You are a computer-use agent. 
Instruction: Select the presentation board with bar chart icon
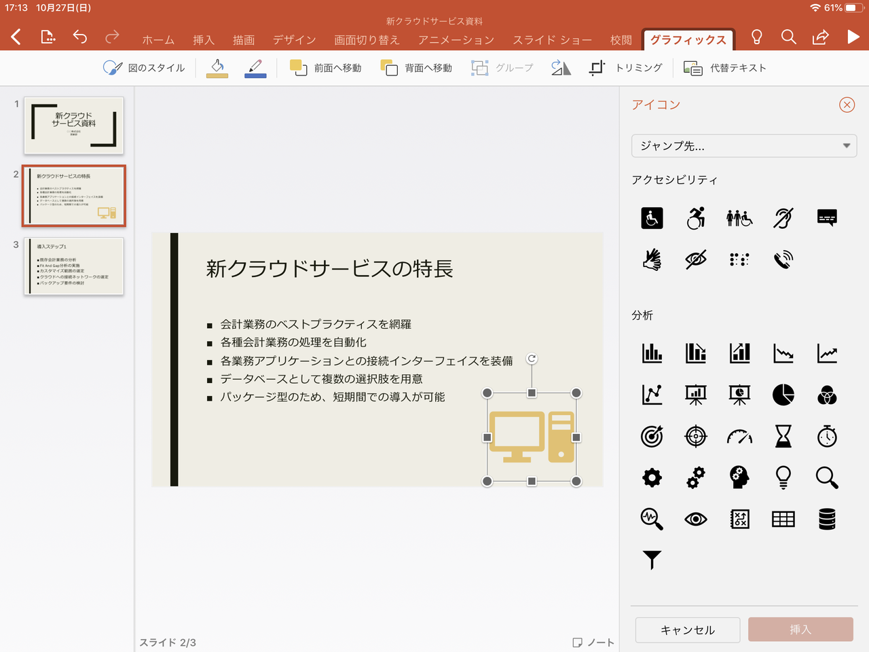click(x=696, y=395)
